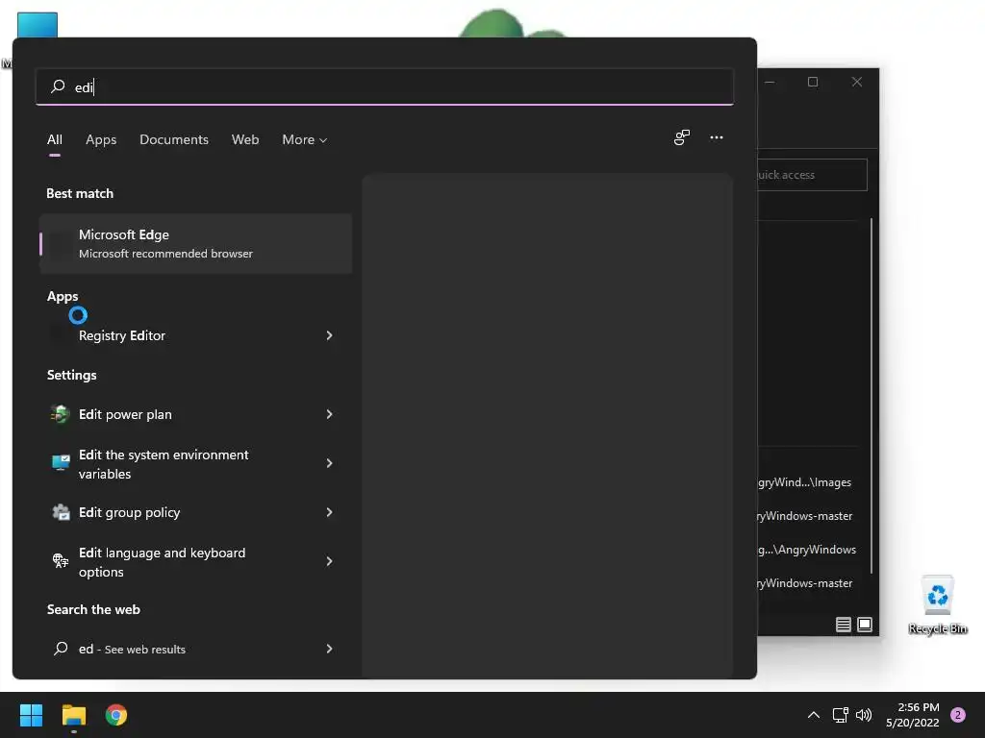Close the File Explorer window
The width and height of the screenshot is (985, 738).
(x=857, y=82)
